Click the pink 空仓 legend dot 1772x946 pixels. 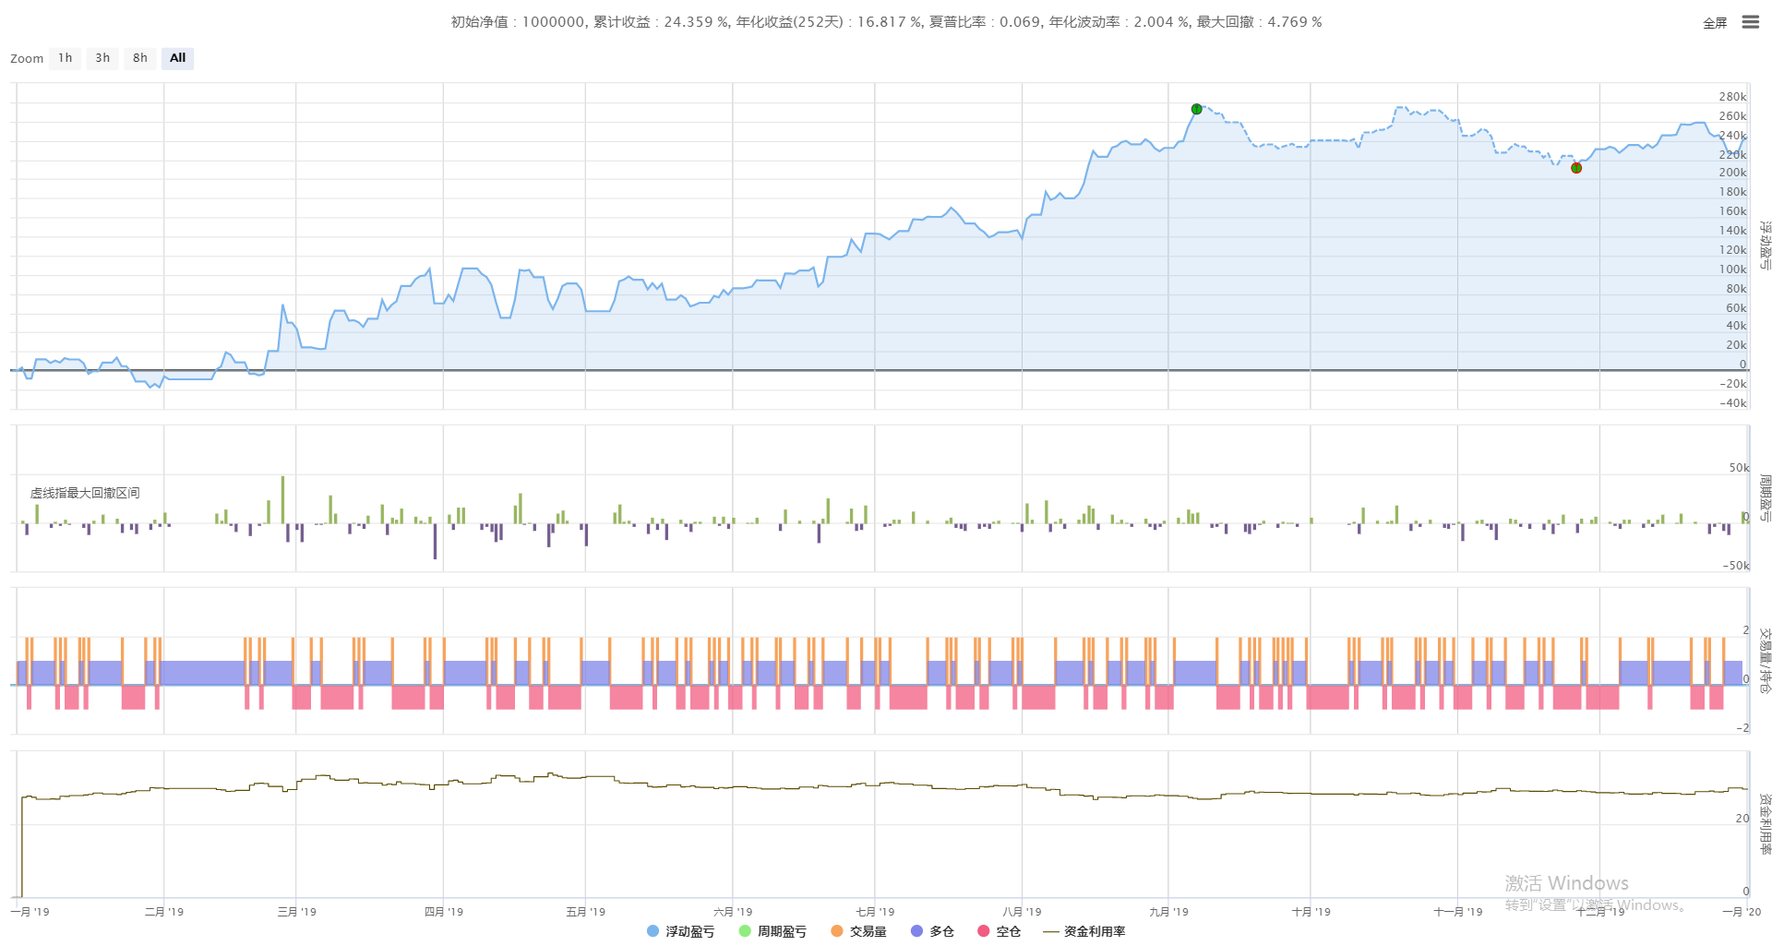[984, 931]
